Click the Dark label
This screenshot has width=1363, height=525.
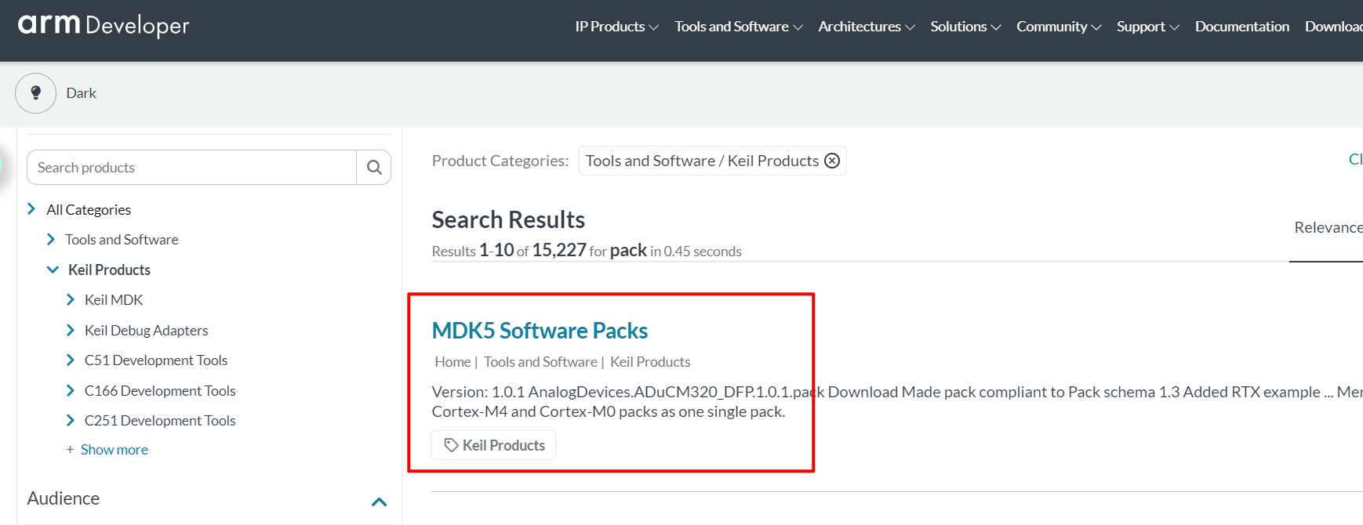coord(82,93)
